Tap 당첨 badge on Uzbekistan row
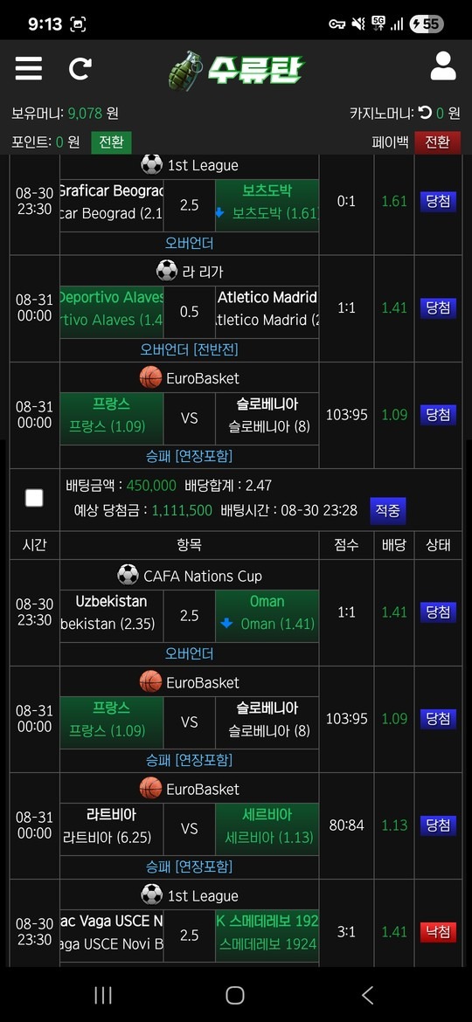Image resolution: width=472 pixels, height=1022 pixels. tap(438, 612)
